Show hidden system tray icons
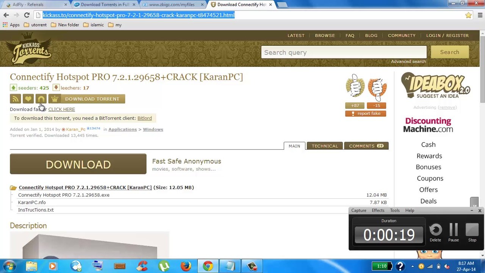Screen dimensions: 485x273 tap(412, 266)
